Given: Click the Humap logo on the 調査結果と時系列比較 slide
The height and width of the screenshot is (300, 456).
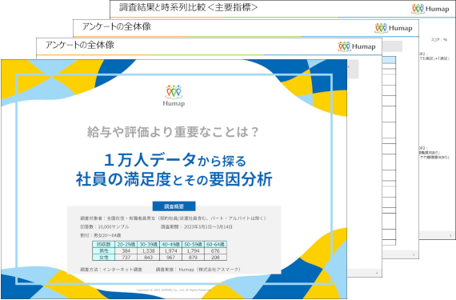Looking at the screenshot, I should tap(430, 9).
